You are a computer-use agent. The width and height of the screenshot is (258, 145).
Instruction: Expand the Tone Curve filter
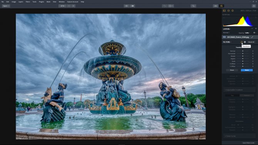pyautogui.click(x=240, y=136)
